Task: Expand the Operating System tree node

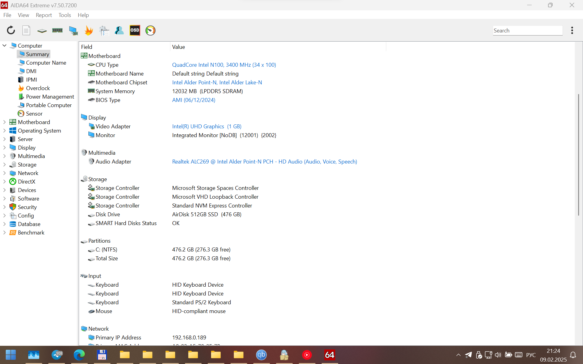Action: coord(5,130)
